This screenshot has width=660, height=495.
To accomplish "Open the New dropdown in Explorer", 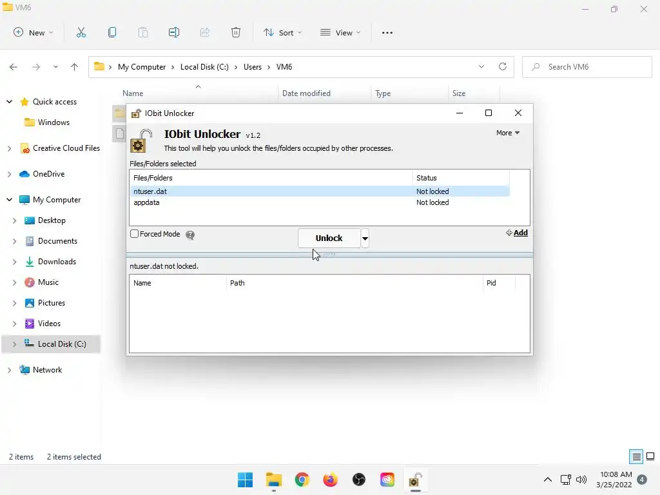I will coord(34,32).
